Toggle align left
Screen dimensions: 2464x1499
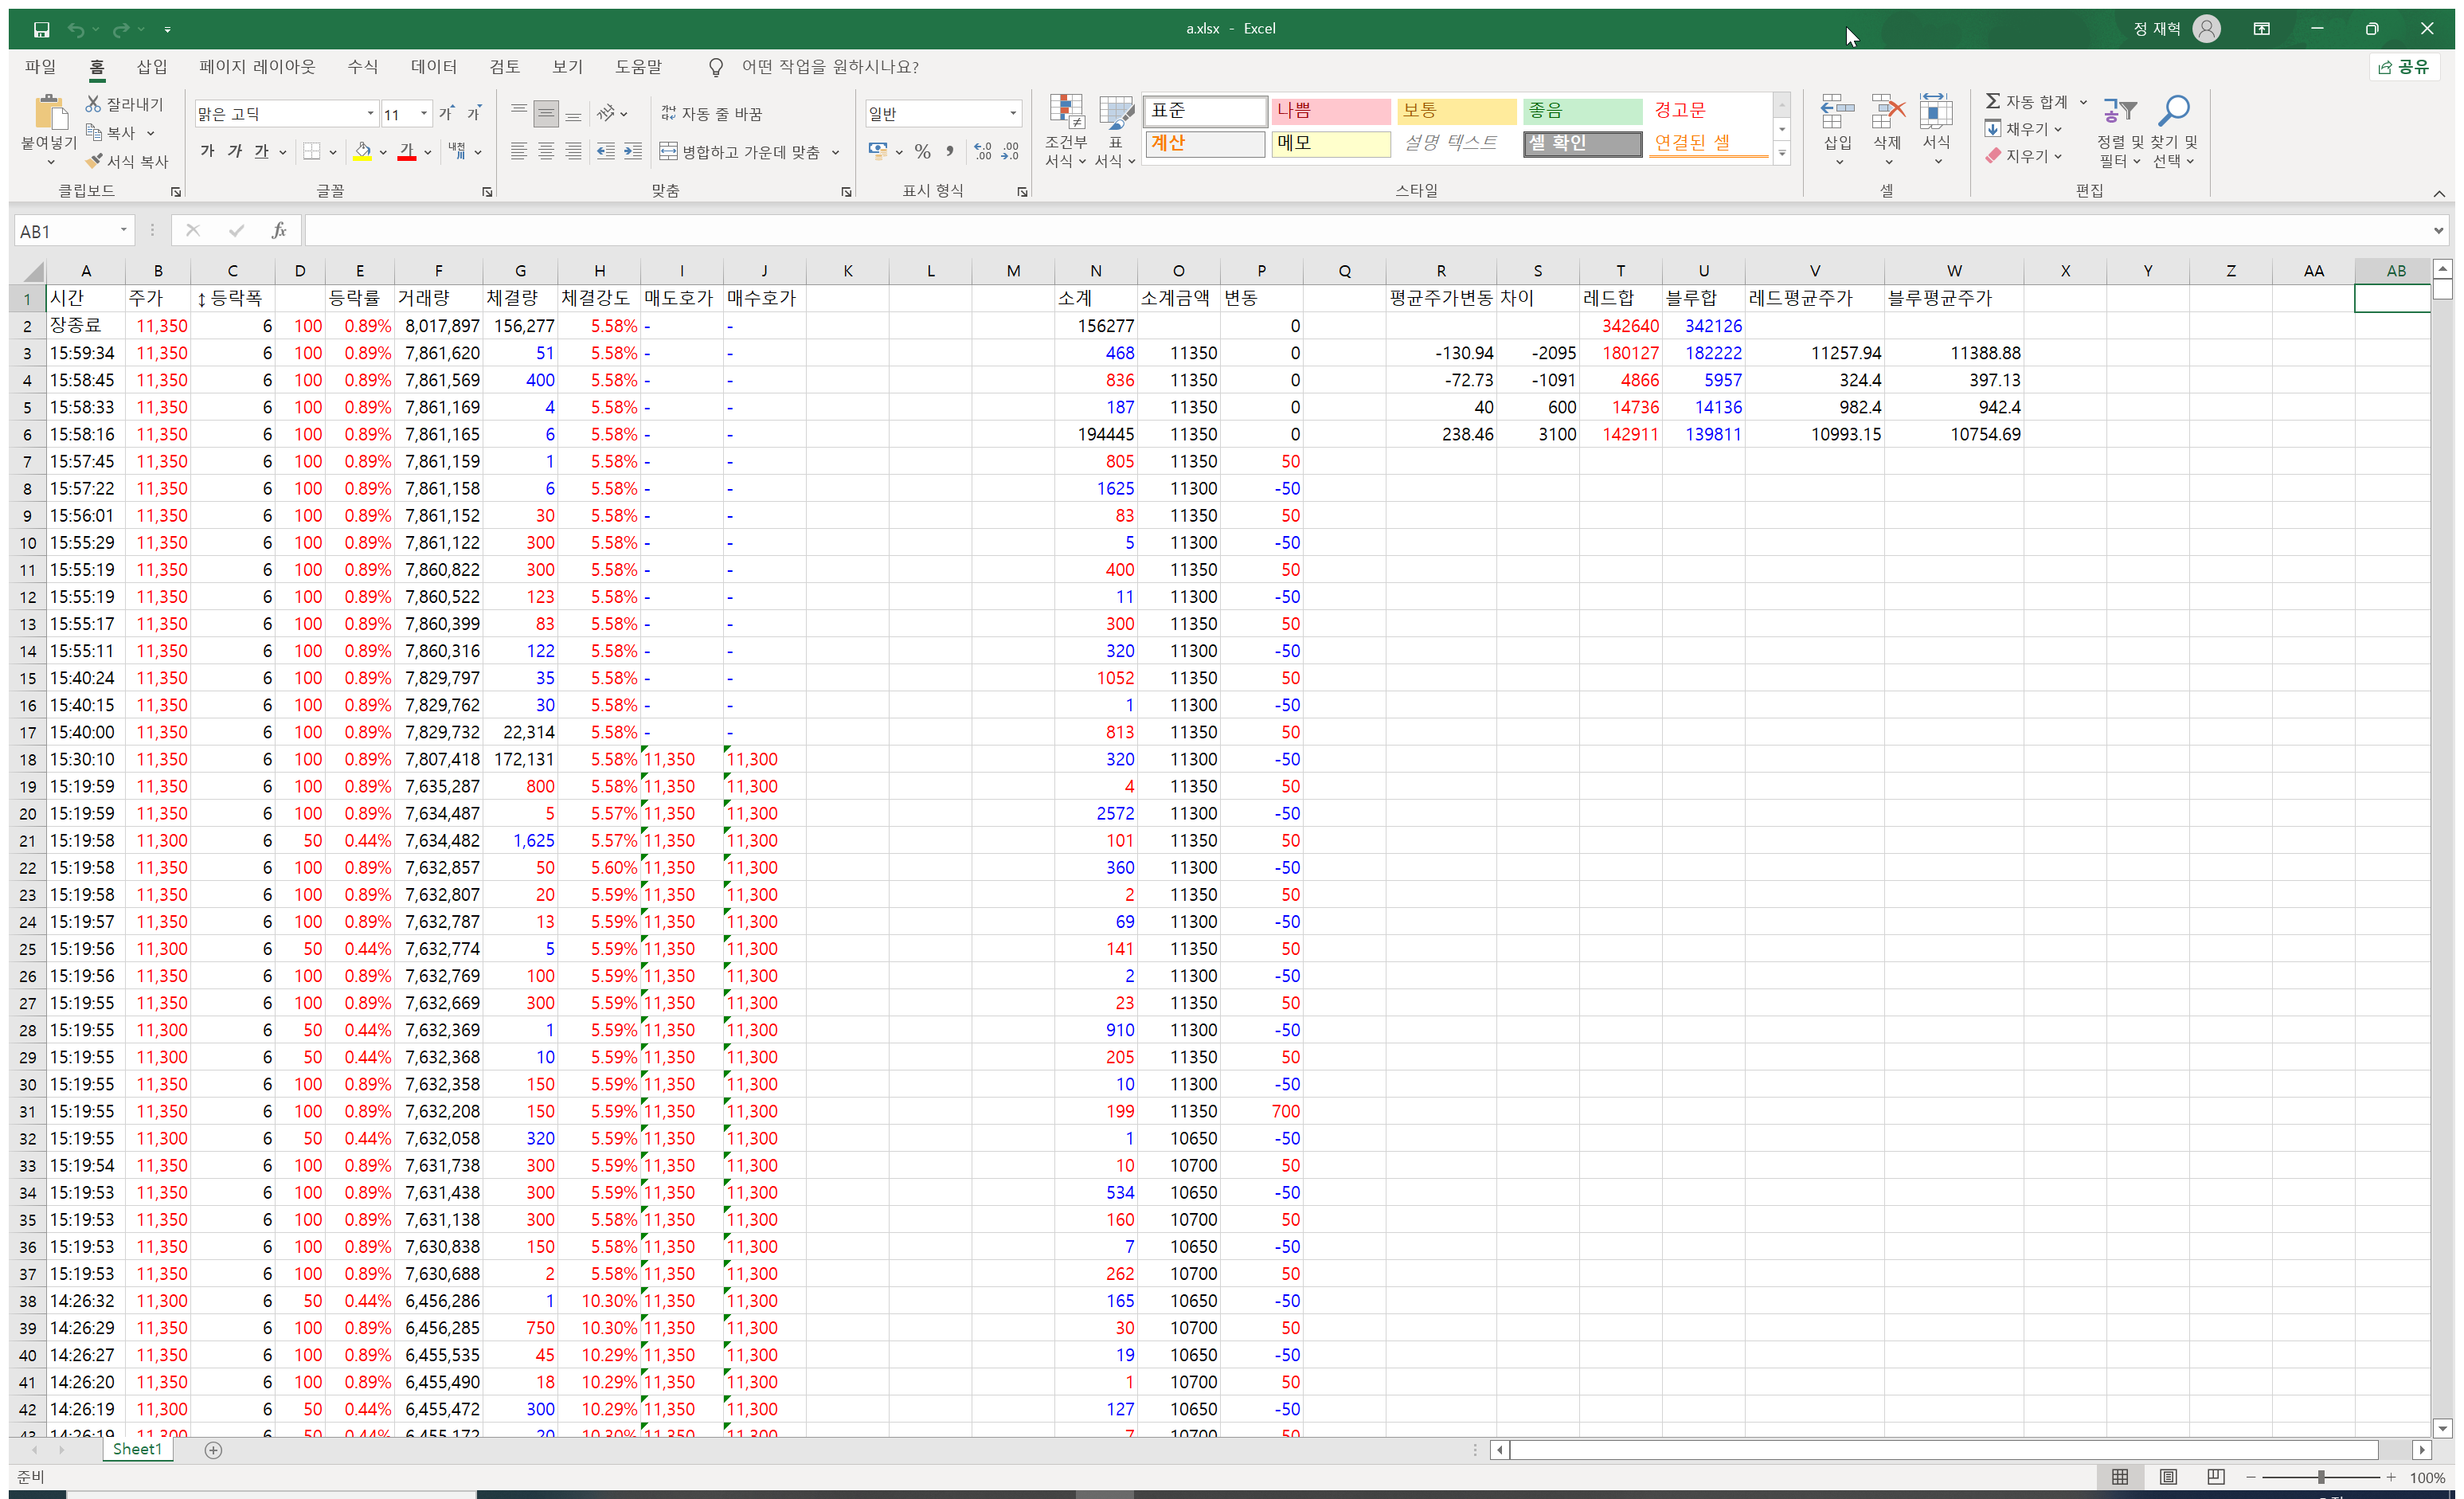(519, 152)
